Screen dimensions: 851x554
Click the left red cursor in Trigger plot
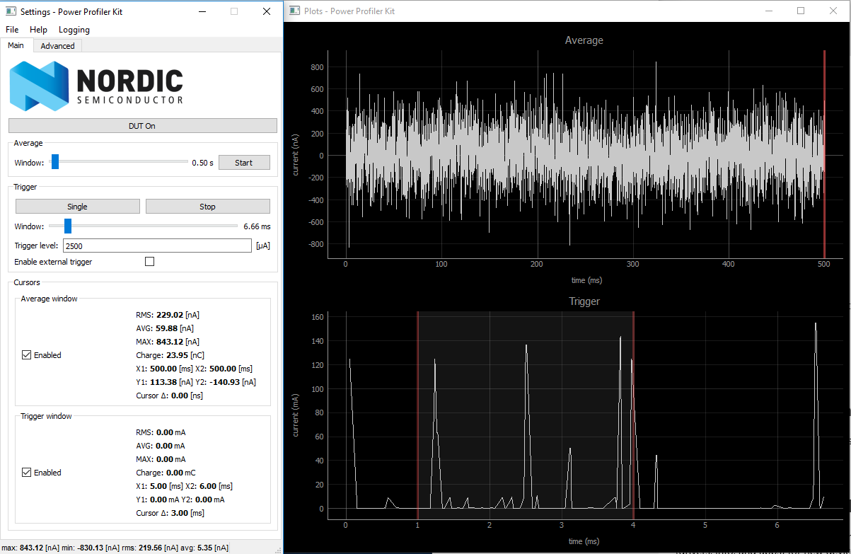coord(417,414)
